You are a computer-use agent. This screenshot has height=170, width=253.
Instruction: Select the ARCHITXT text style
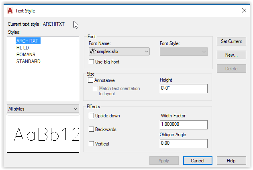tap(28, 41)
